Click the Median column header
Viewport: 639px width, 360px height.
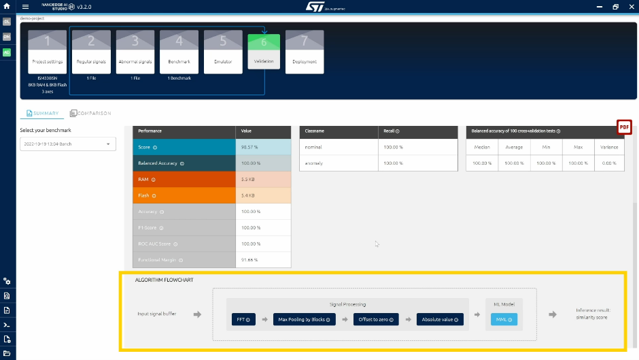[482, 147]
